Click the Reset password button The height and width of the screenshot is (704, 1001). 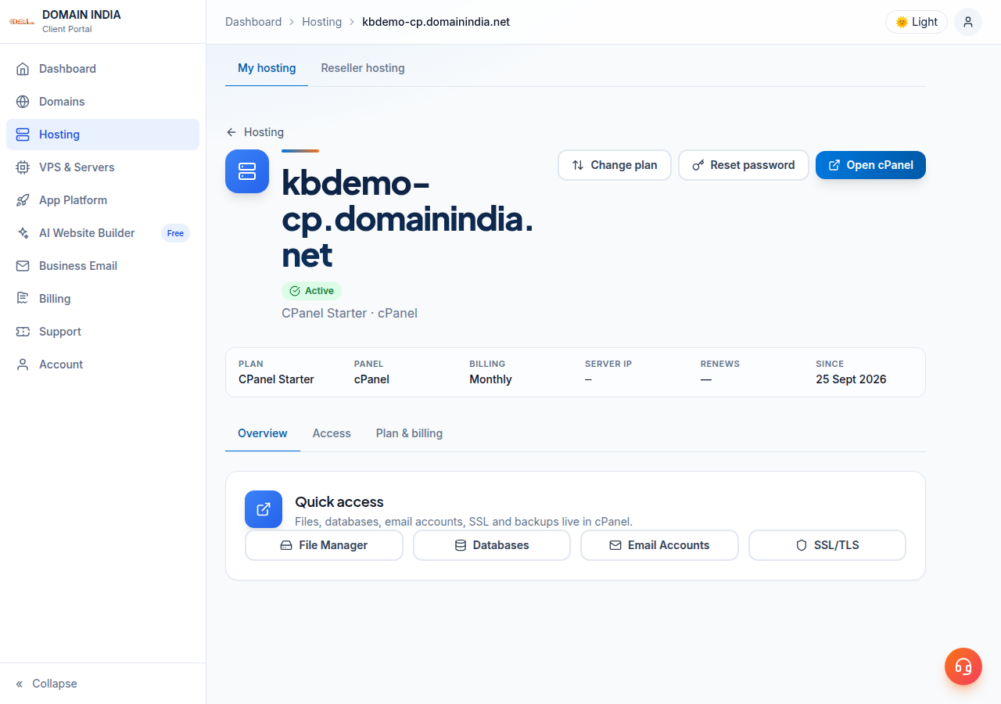[744, 165]
